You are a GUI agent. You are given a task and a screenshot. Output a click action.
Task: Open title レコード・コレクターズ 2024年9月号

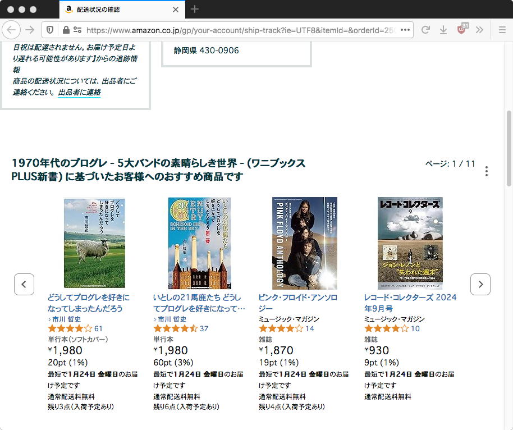(x=410, y=303)
